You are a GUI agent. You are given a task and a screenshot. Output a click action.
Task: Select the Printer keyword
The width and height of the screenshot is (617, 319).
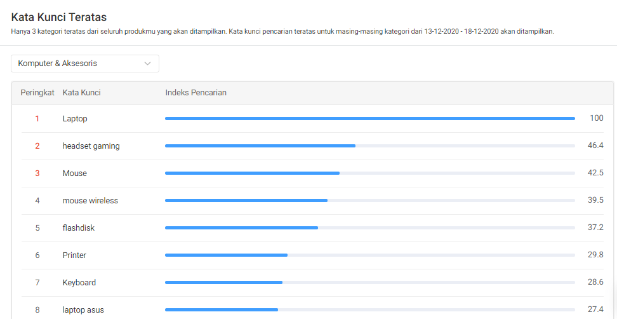click(74, 255)
